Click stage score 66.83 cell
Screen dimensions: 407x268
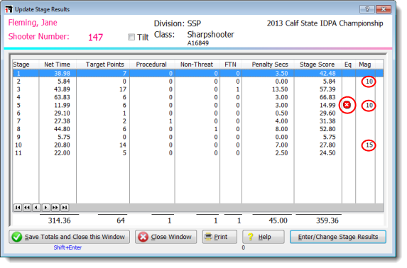[327, 97]
